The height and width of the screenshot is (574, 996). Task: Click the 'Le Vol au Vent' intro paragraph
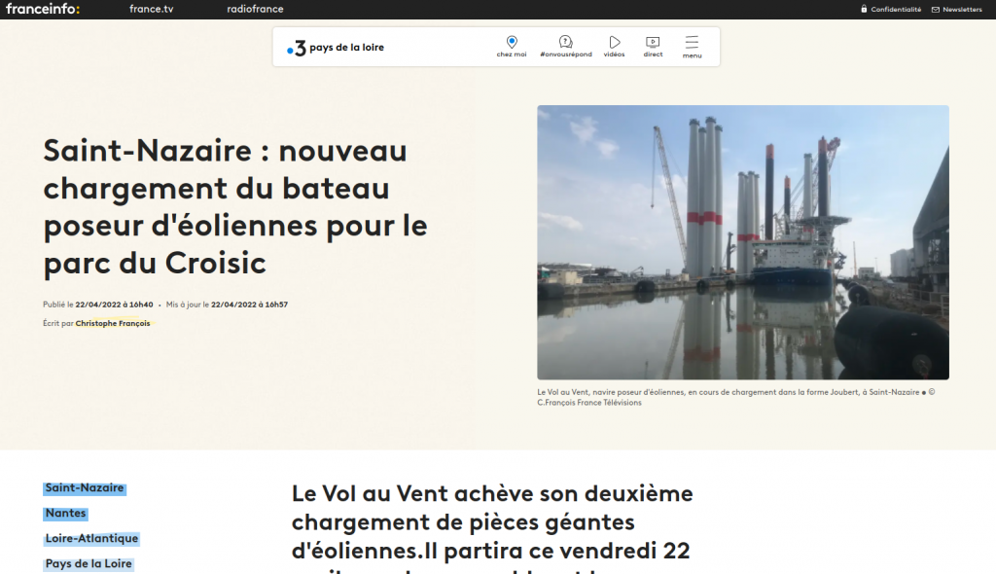tap(492, 522)
